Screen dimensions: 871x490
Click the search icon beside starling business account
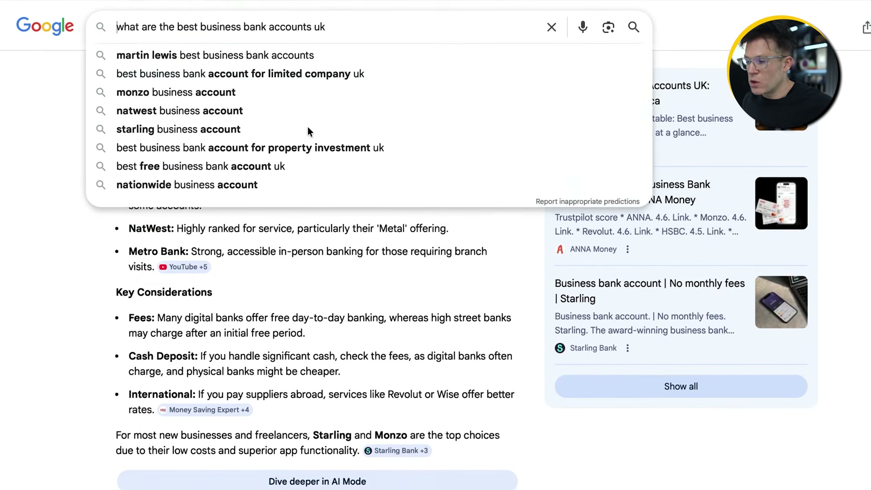[x=101, y=129]
